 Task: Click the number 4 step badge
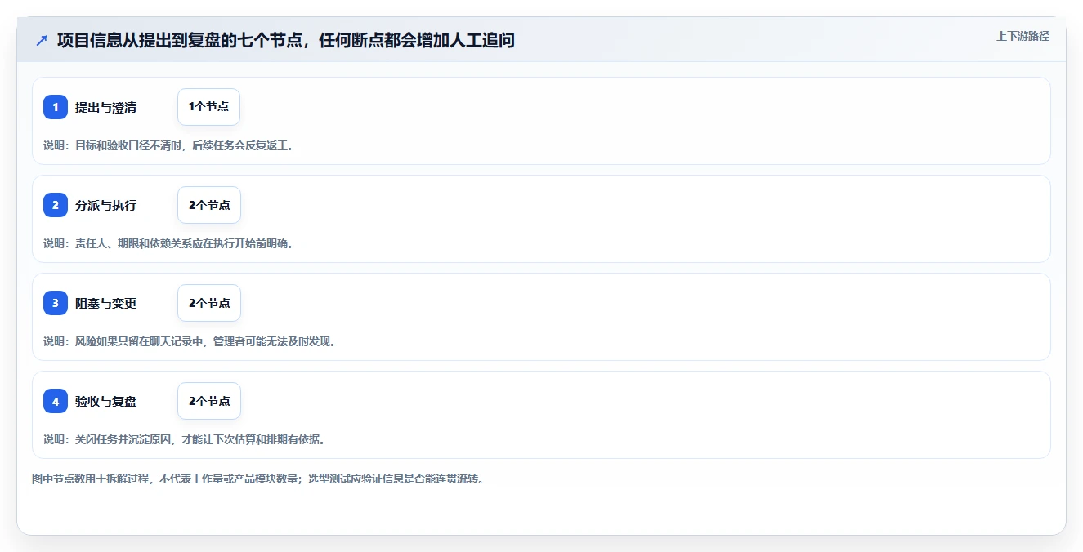[x=56, y=401]
